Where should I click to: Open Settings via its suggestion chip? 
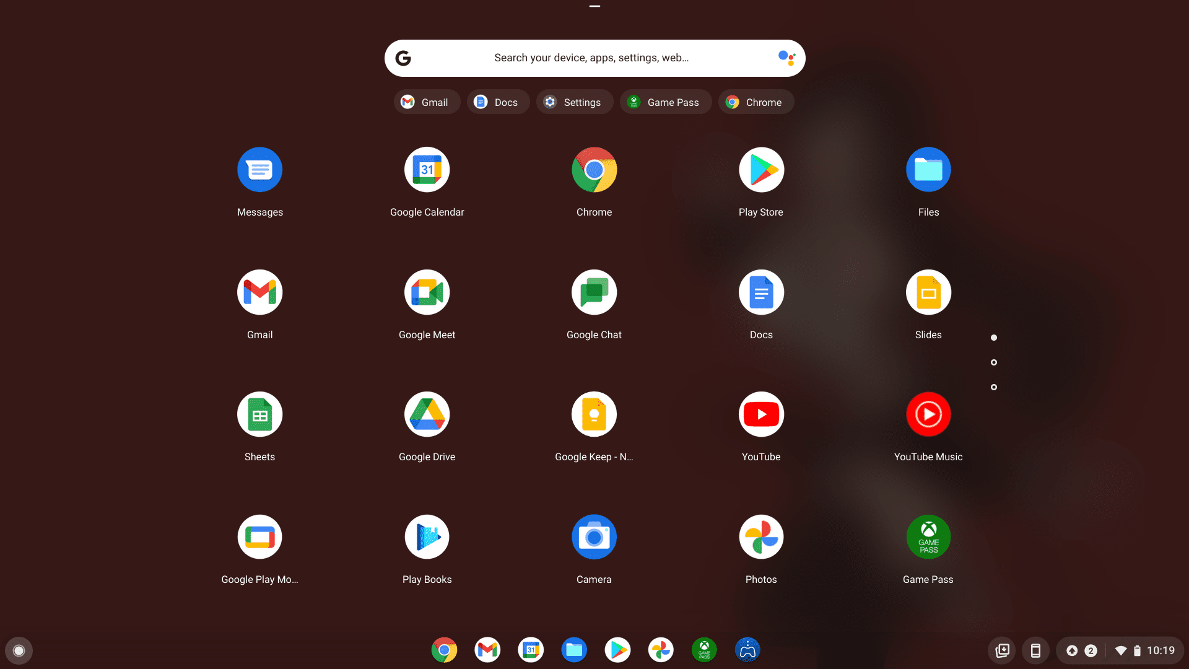pyautogui.click(x=573, y=102)
